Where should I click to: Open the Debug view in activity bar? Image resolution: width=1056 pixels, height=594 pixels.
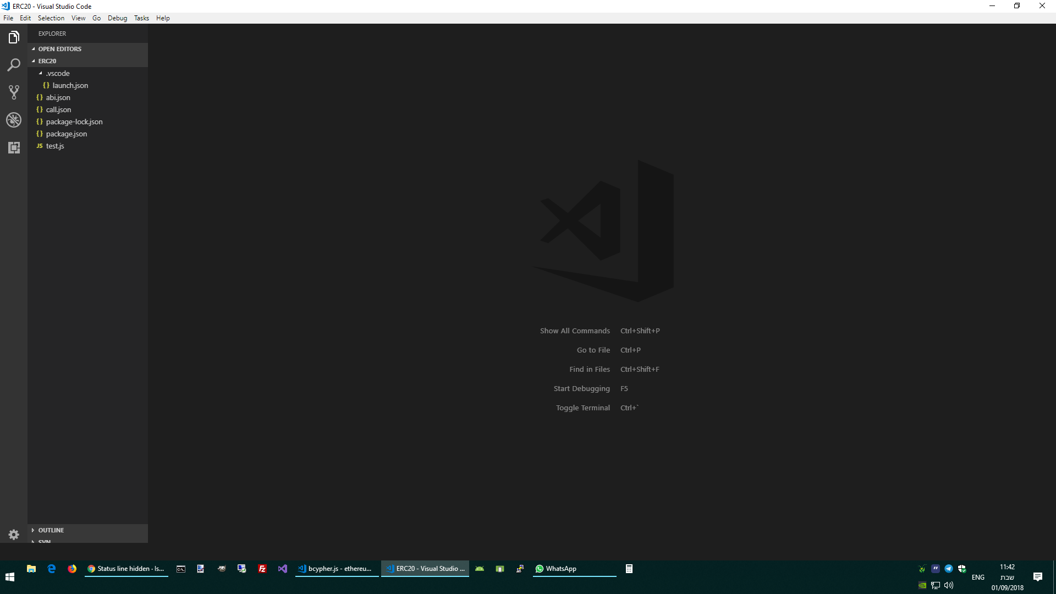14,120
